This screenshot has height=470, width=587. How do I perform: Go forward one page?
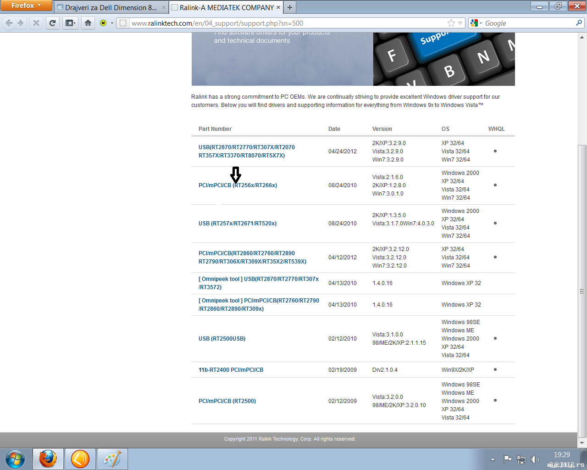[x=21, y=23]
